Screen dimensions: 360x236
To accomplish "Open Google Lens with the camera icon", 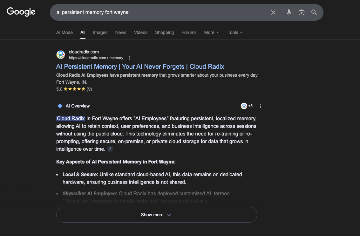I will pyautogui.click(x=301, y=12).
